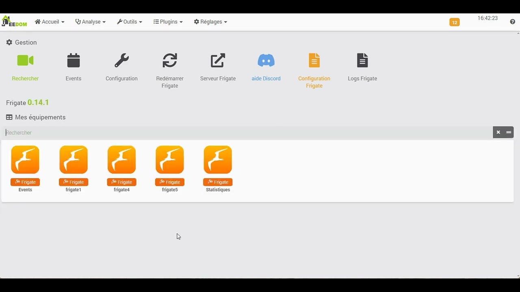Clear the search with the X button
The image size is (520, 292).
click(498, 132)
